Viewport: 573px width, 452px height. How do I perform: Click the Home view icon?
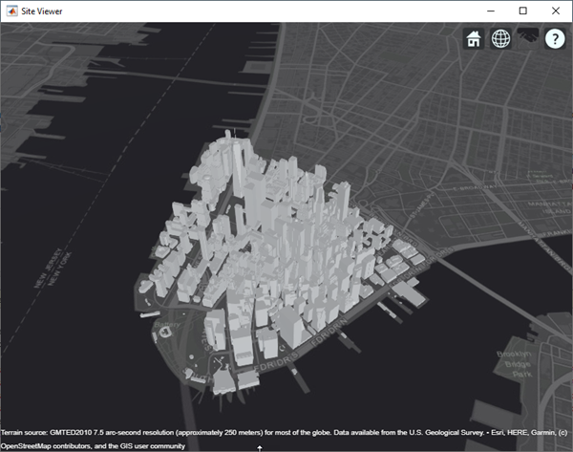coord(474,38)
